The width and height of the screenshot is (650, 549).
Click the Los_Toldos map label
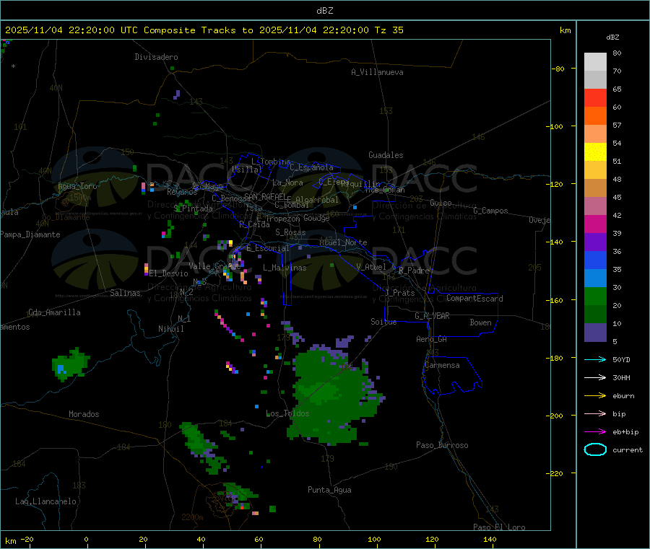pyautogui.click(x=287, y=413)
